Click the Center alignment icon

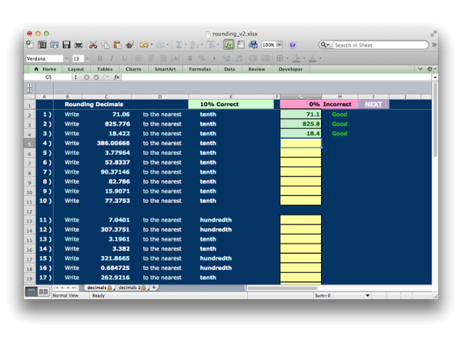[x=151, y=58]
